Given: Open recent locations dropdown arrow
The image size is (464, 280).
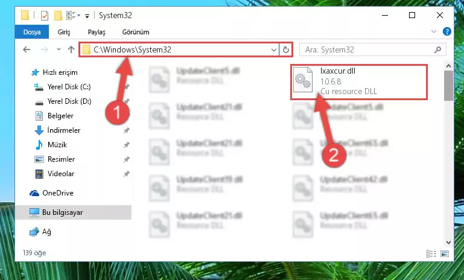Looking at the screenshot, I should coord(59,49).
